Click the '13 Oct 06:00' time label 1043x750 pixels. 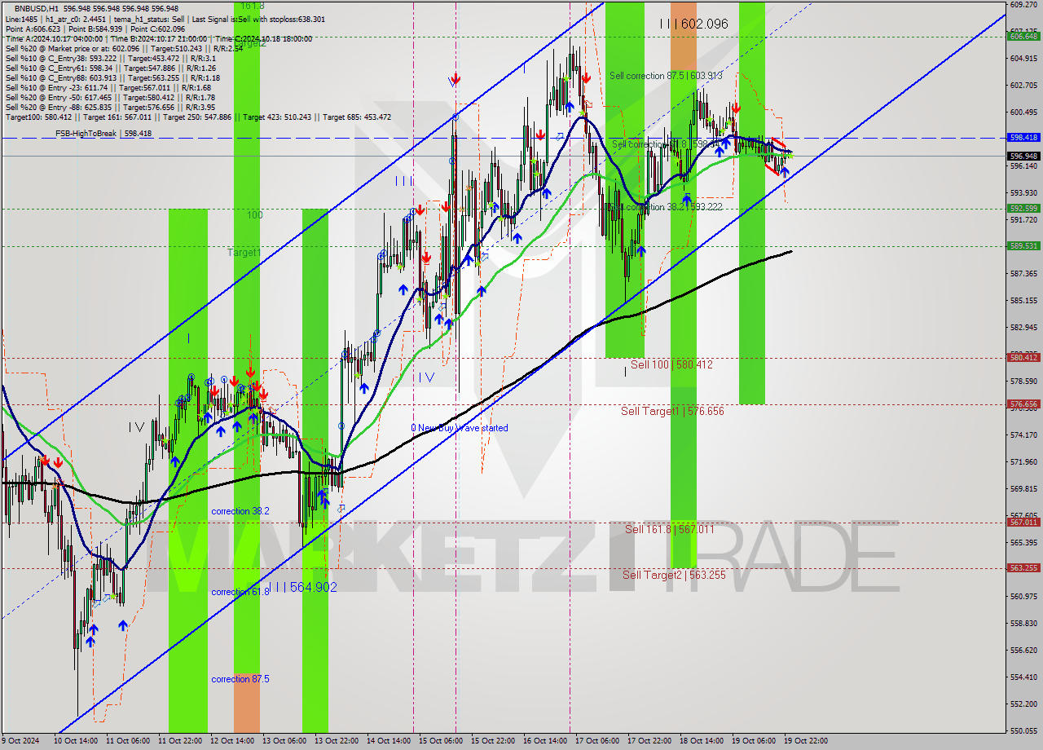point(284,741)
